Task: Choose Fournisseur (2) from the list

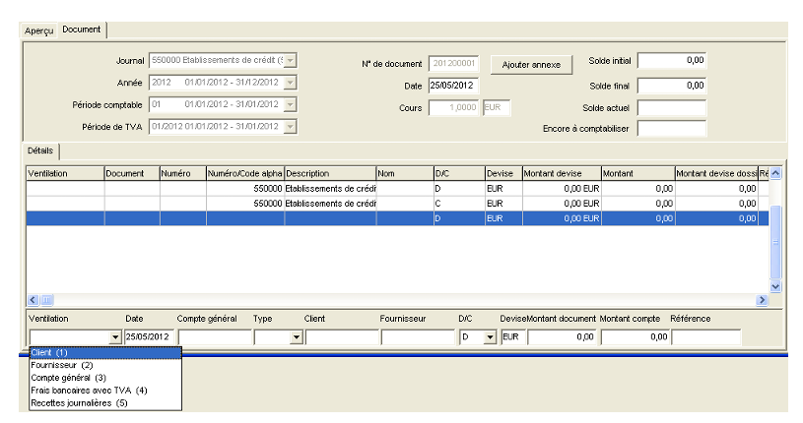Action: click(105, 365)
